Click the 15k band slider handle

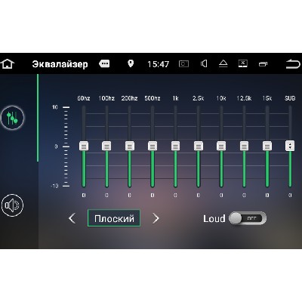point(267,146)
